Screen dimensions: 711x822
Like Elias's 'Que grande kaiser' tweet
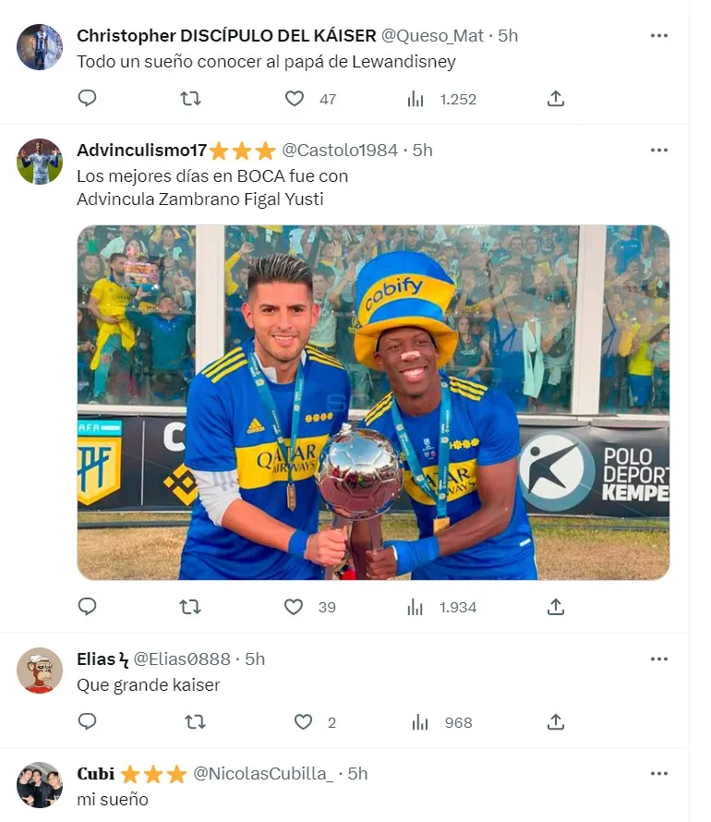coord(304,722)
